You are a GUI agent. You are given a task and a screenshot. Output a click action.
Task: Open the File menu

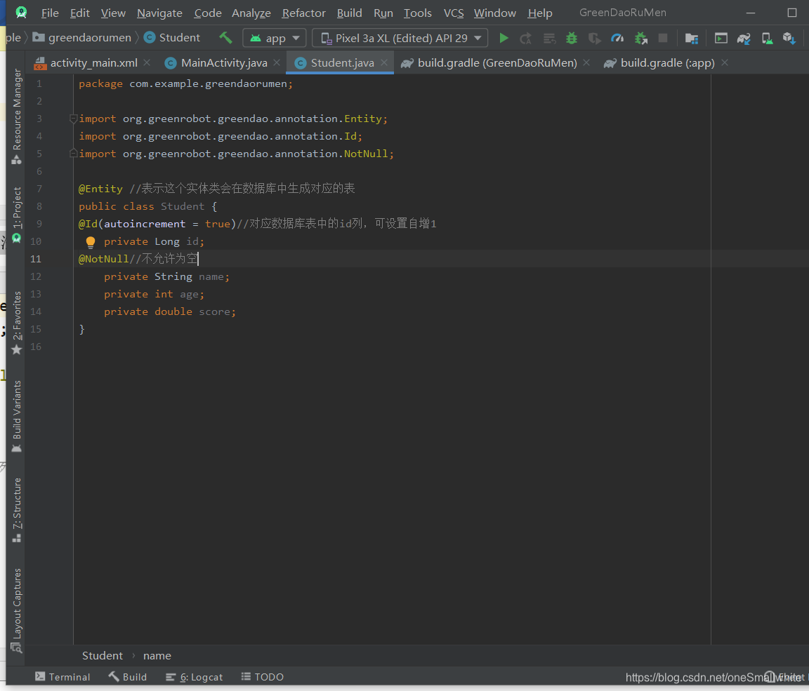pos(50,13)
